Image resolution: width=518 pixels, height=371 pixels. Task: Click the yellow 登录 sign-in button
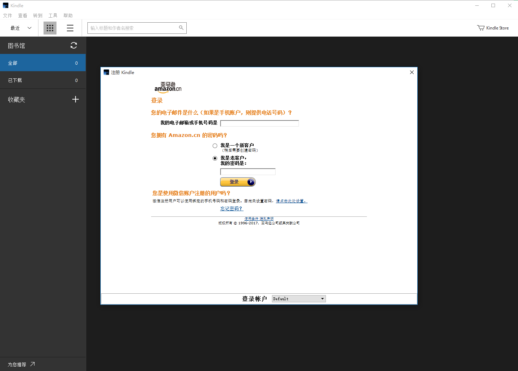[x=238, y=182]
